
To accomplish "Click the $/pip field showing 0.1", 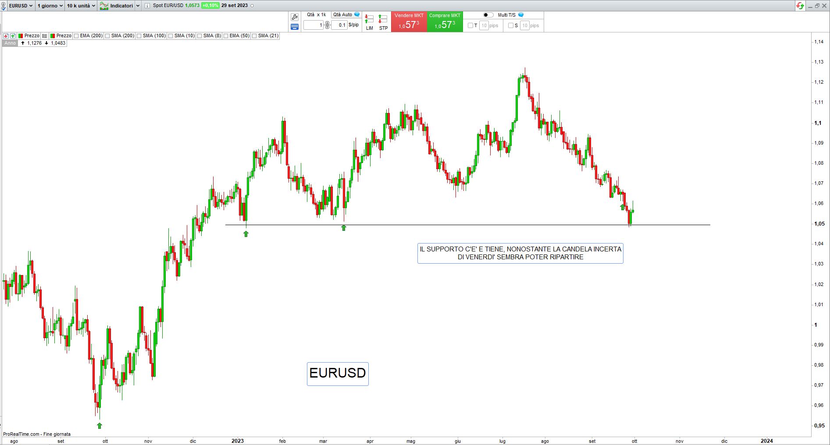I will (339, 25).
